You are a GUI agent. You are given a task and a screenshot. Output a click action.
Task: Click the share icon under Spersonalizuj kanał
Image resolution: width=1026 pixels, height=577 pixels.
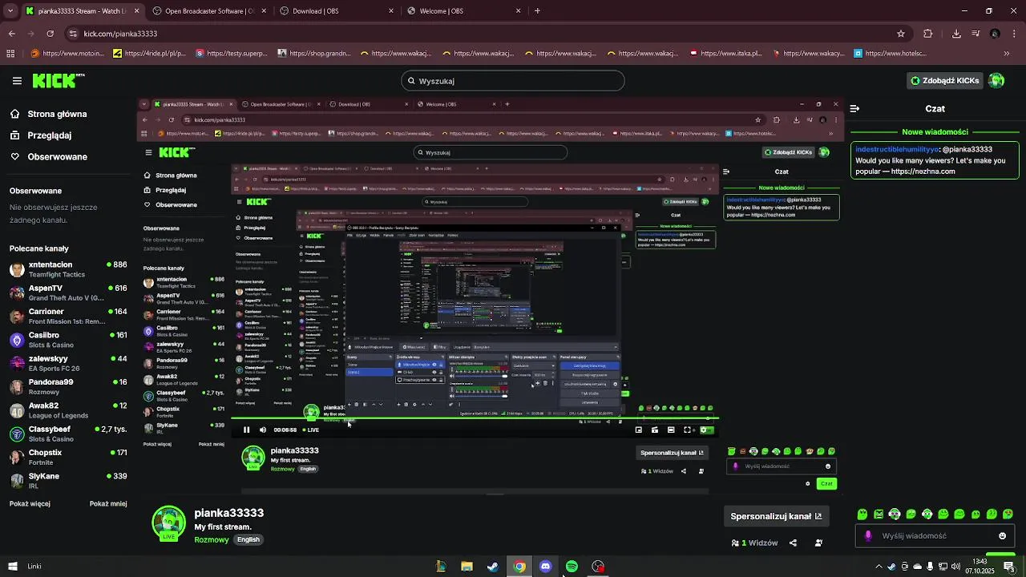pos(793,543)
